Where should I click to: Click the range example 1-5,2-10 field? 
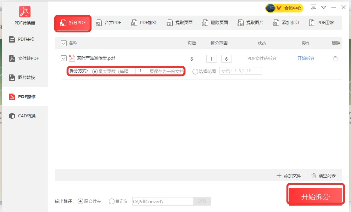(241, 71)
